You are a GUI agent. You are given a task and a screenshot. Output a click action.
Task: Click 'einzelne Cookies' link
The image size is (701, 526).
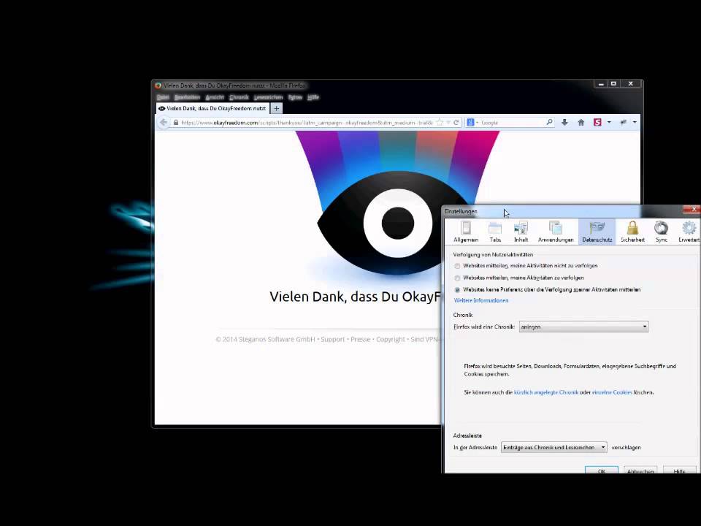tap(612, 392)
